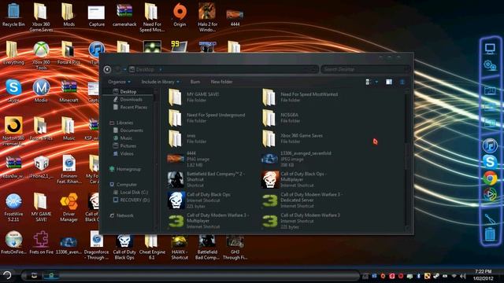The width and height of the screenshot is (504, 283).
Task: Launch Norton 360 desktop icon
Action: [13, 131]
